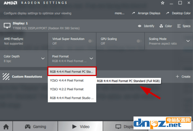
Task: Collapse the Pixel Format dropdown
Action: tap(91, 58)
